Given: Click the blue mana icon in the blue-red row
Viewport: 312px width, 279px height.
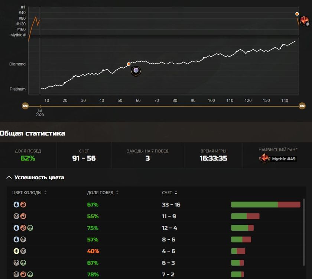Looking at the screenshot, I should (x=16, y=205).
